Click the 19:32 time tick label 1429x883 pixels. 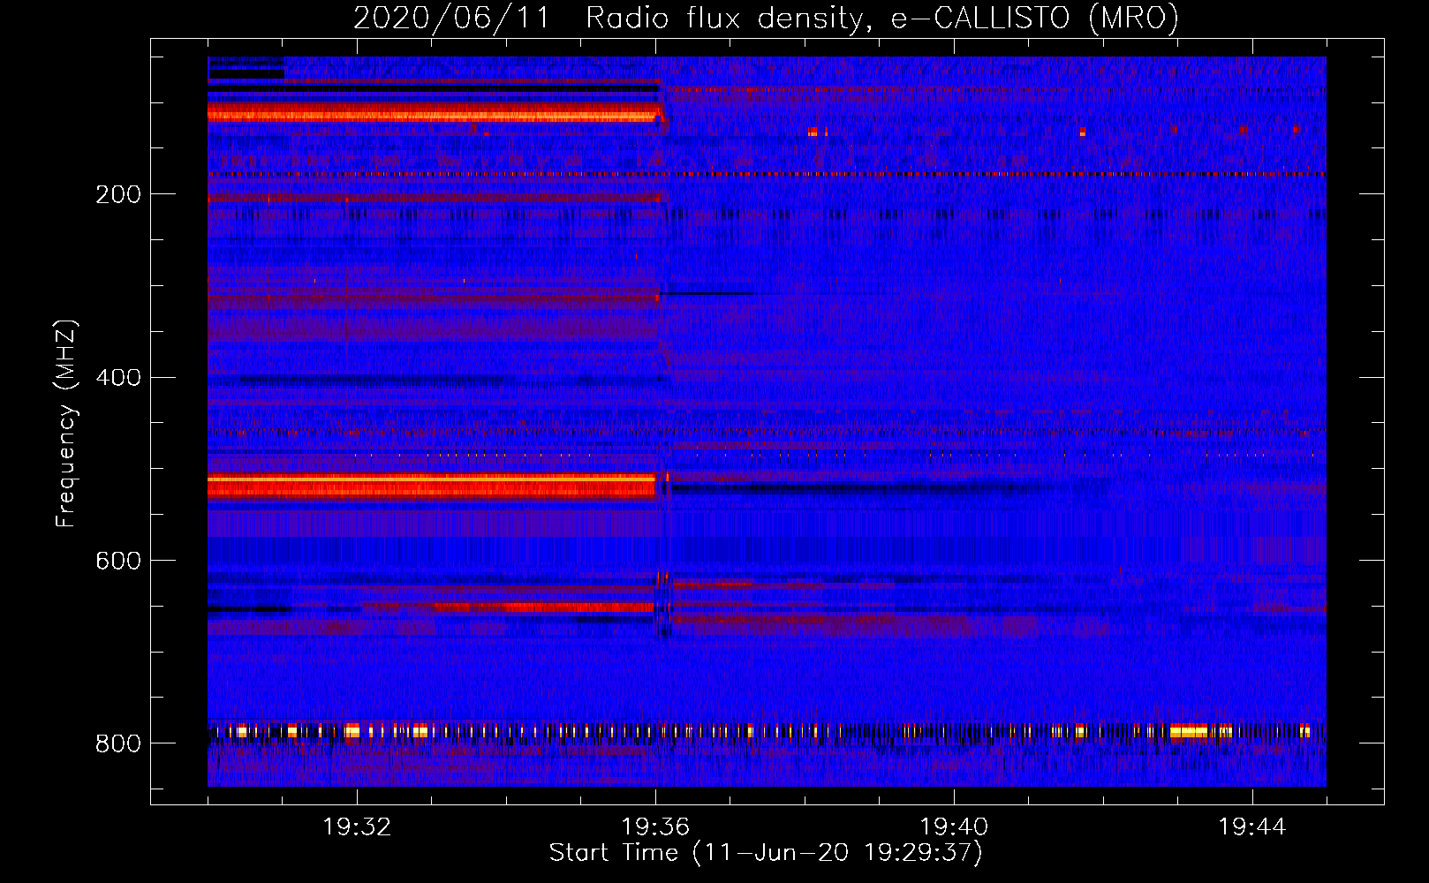pos(357,827)
